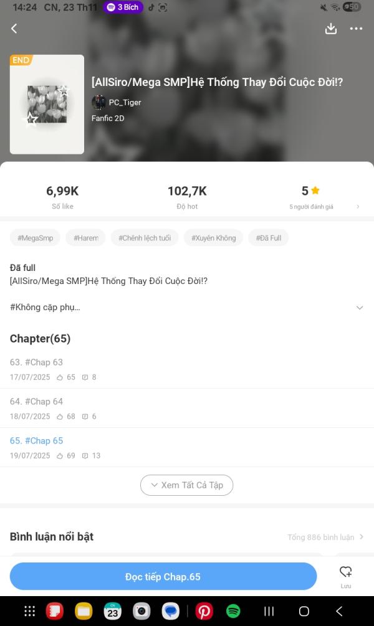Expand chapter list via Xem Tất Cả Tập
The image size is (374, 626).
coord(186,485)
